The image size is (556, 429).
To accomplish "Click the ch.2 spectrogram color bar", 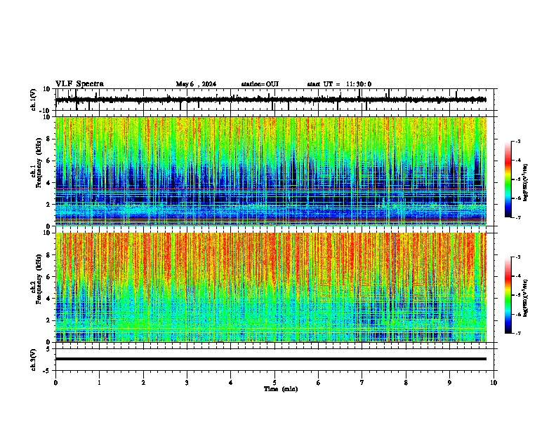I will [508, 295].
